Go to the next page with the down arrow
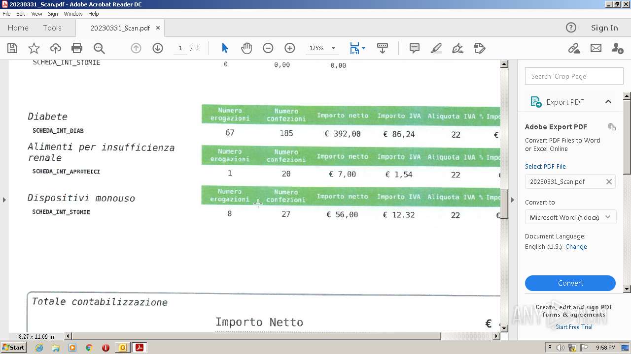Image resolution: width=631 pixels, height=354 pixels. [x=158, y=48]
